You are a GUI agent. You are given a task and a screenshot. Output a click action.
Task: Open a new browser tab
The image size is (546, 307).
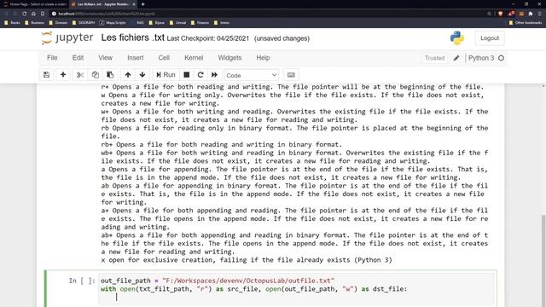[x=142, y=4]
